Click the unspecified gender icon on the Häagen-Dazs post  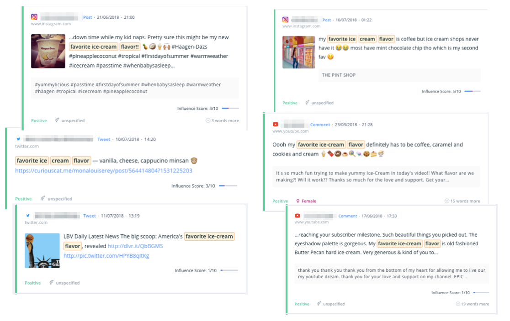57,120
